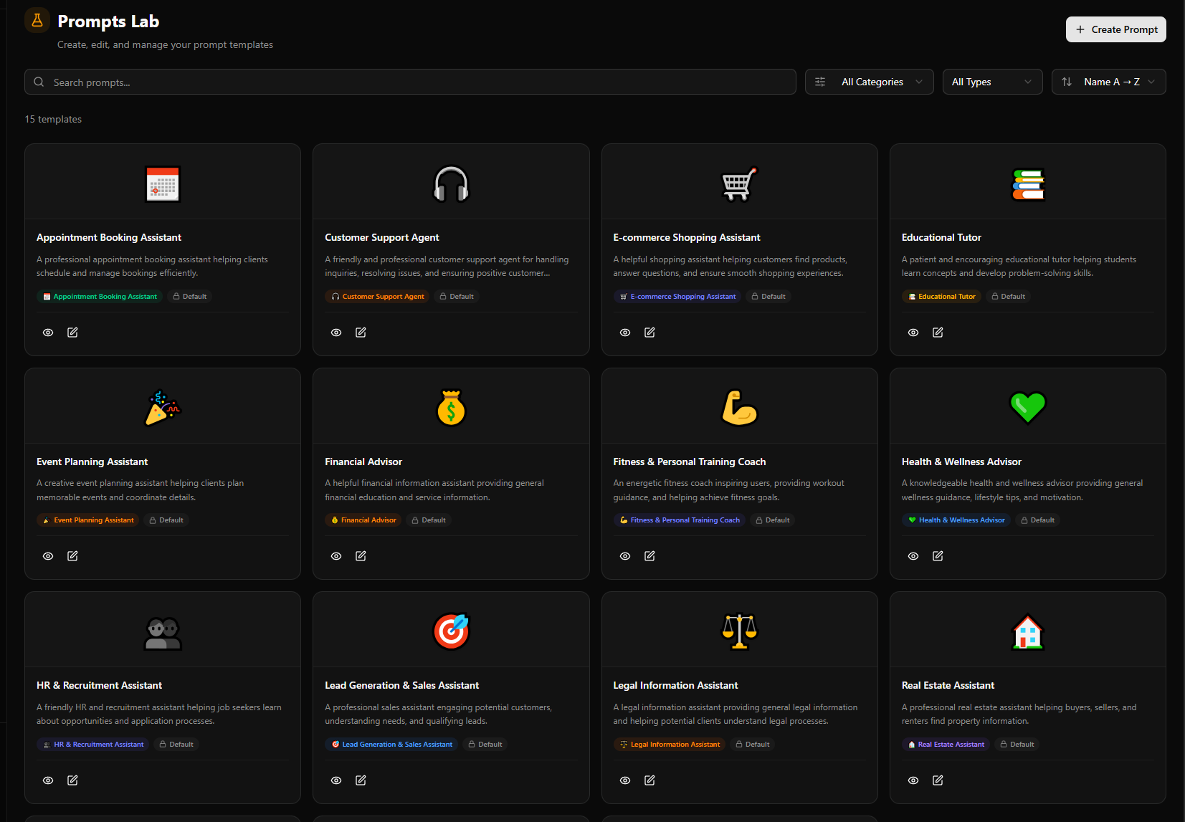Viewport: 1185px width, 822px height.
Task: View the Event Planning Assistant prompt (eye icon)
Action: click(48, 556)
